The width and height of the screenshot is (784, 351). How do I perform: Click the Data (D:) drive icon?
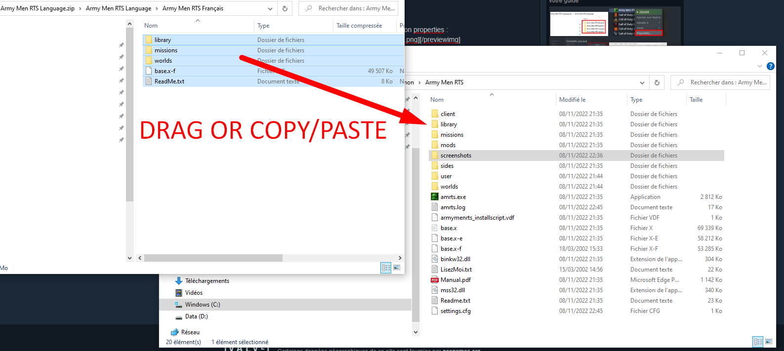[x=179, y=316]
